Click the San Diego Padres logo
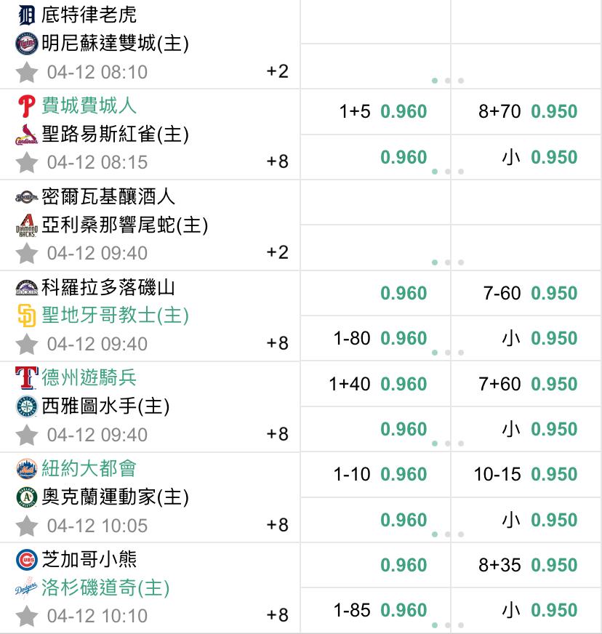Viewport: 602px width, 634px height. pyautogui.click(x=27, y=316)
